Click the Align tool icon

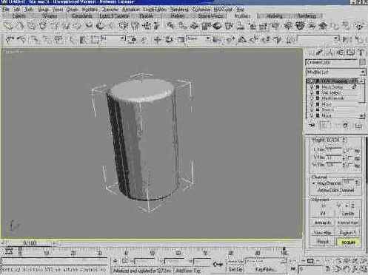[359, 39]
